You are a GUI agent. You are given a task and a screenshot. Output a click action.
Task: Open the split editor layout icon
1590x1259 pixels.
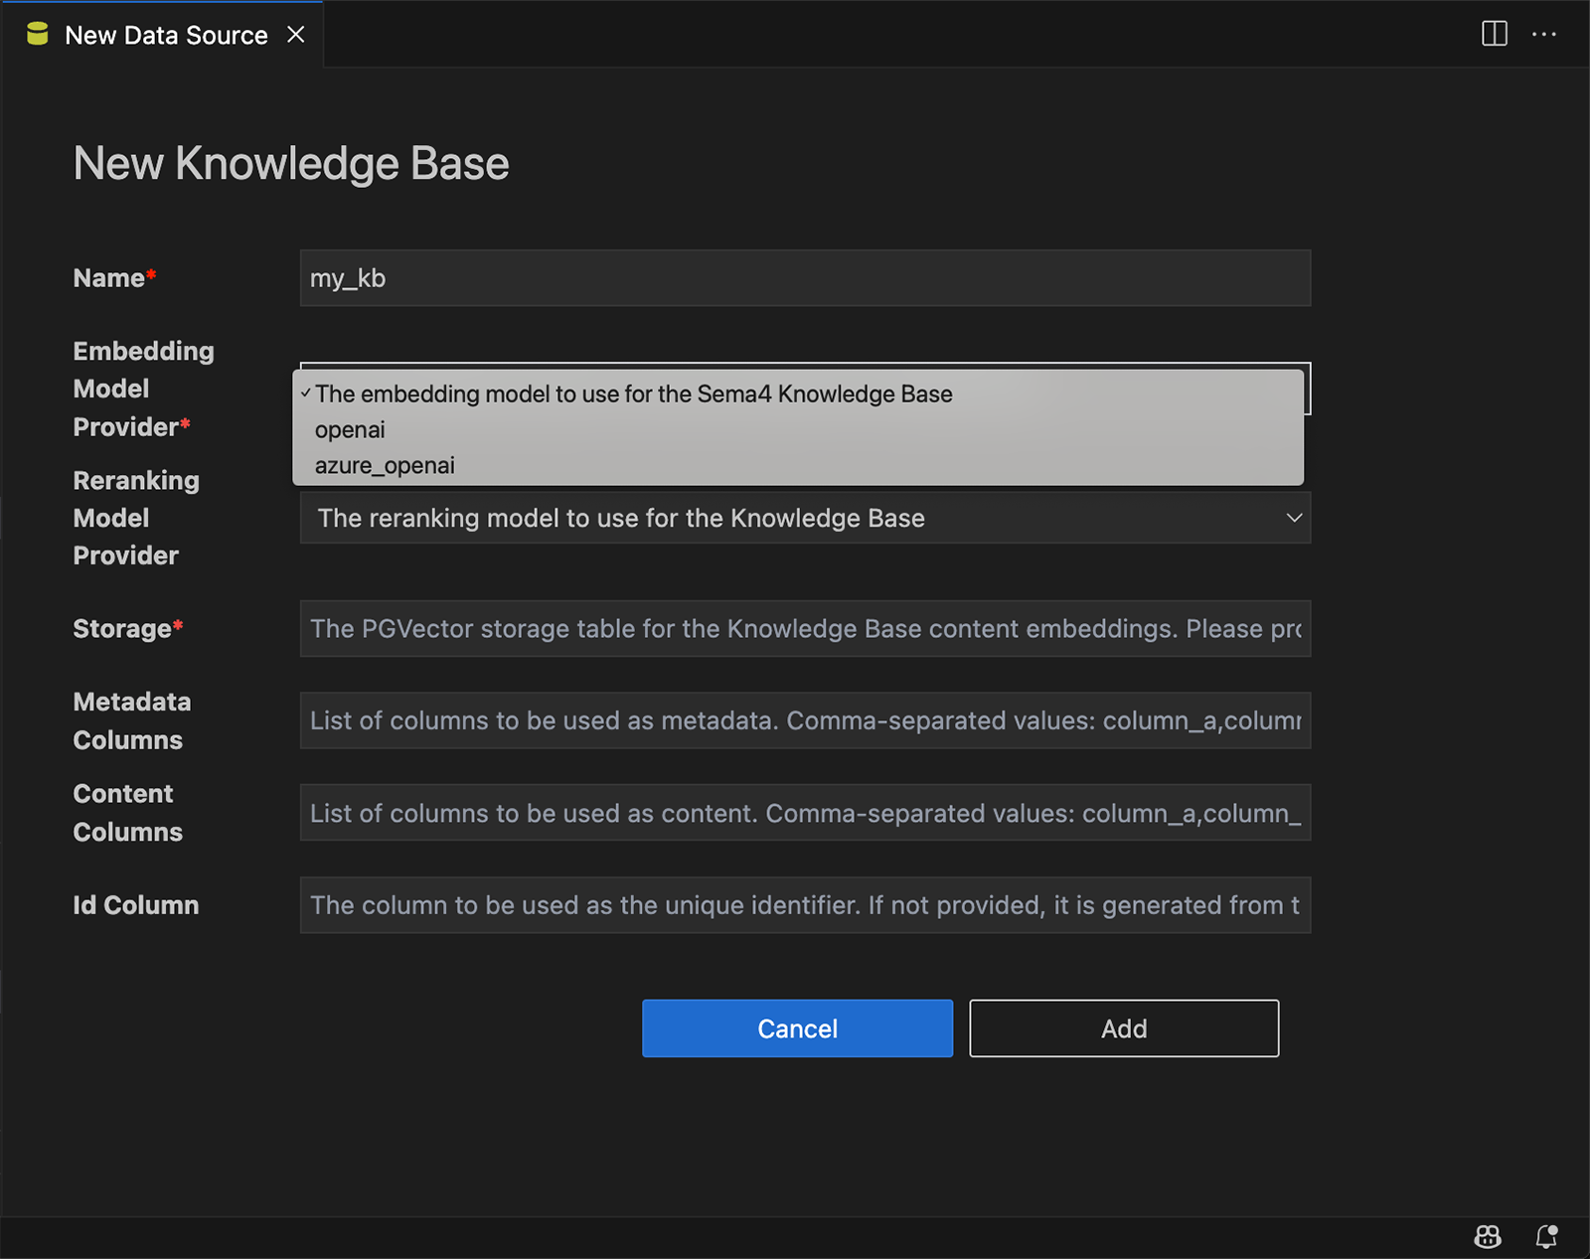pos(1494,34)
